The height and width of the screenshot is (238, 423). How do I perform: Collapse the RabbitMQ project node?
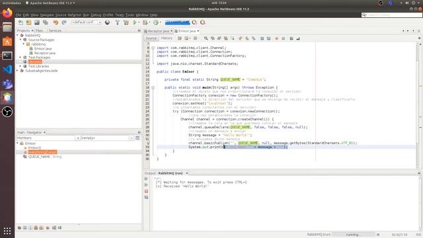click(x=18, y=35)
